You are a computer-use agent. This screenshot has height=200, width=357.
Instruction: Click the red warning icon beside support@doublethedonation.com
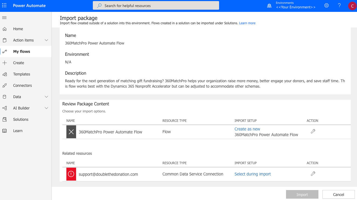click(x=71, y=174)
